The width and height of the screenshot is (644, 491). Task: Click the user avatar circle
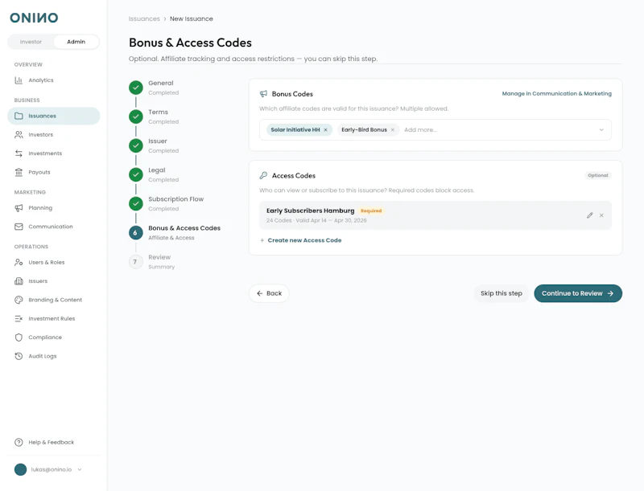point(21,469)
